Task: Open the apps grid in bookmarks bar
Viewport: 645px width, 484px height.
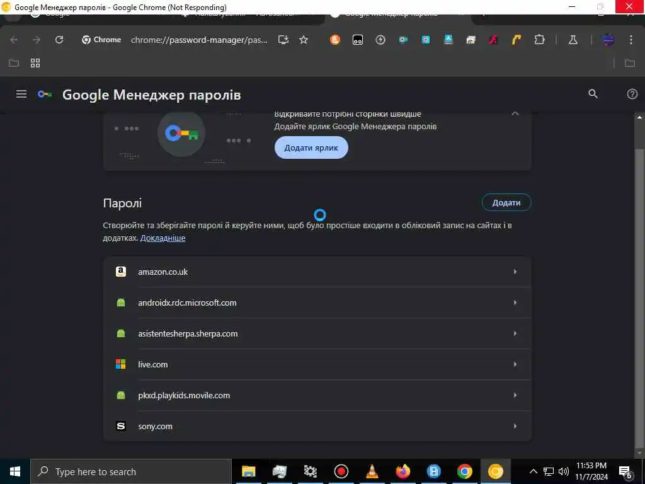Action: (x=35, y=63)
